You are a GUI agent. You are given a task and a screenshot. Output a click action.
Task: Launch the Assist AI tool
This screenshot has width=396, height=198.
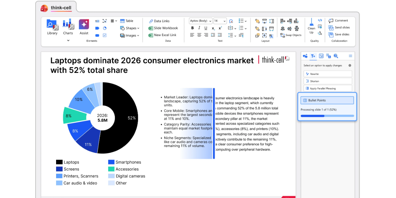point(84,28)
